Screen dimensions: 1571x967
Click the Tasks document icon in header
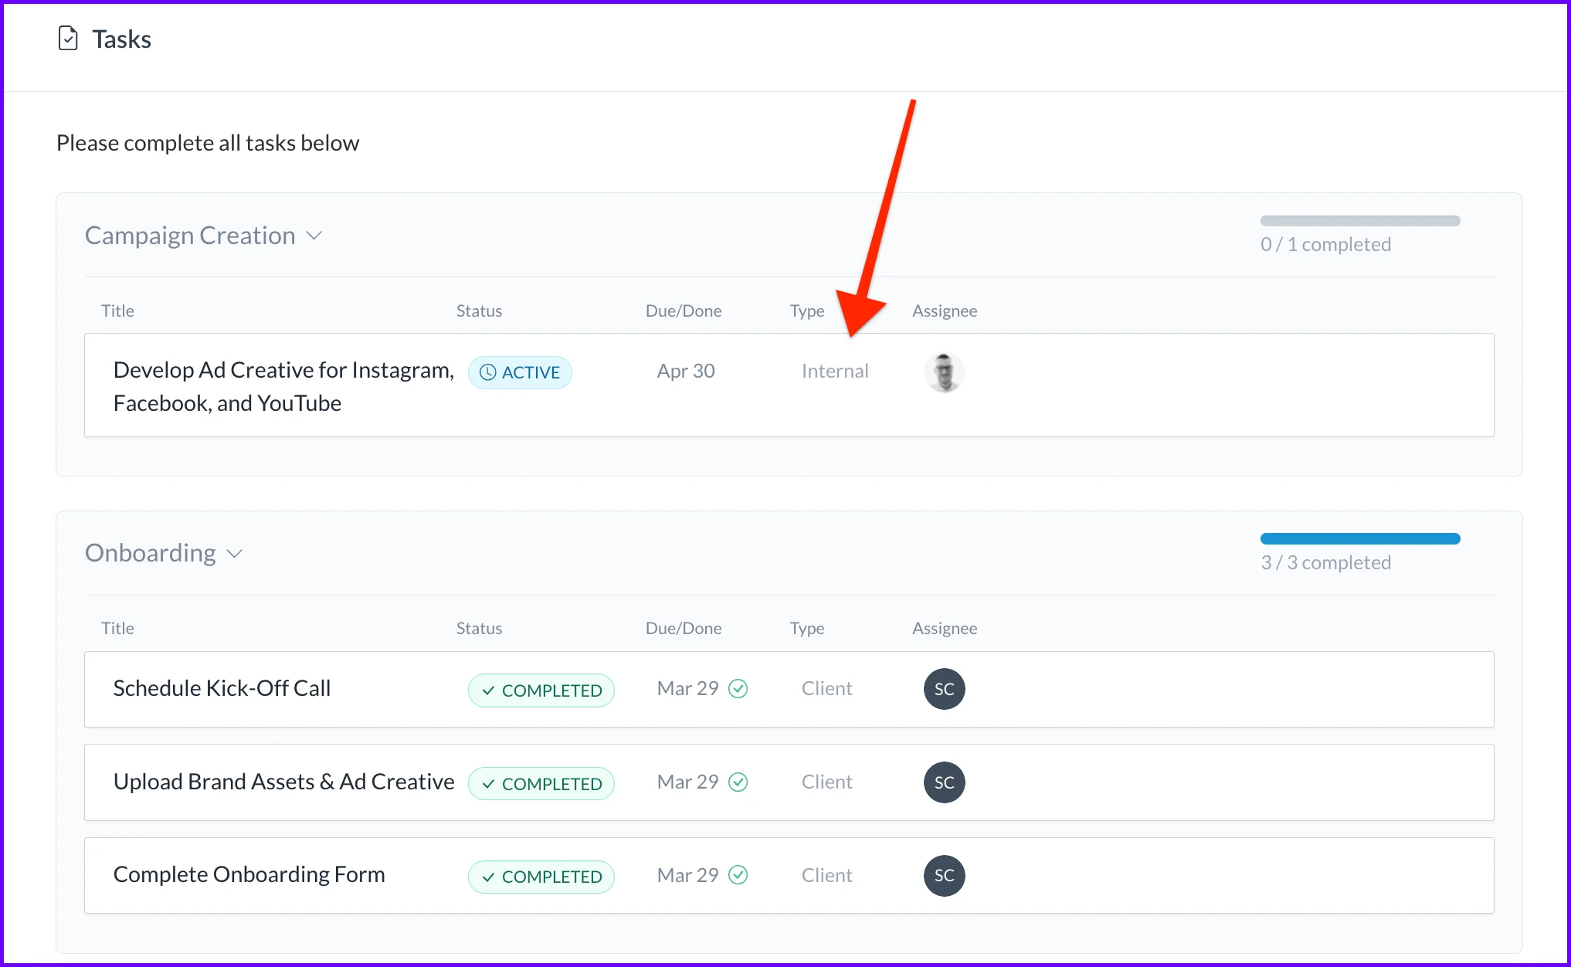coord(68,38)
